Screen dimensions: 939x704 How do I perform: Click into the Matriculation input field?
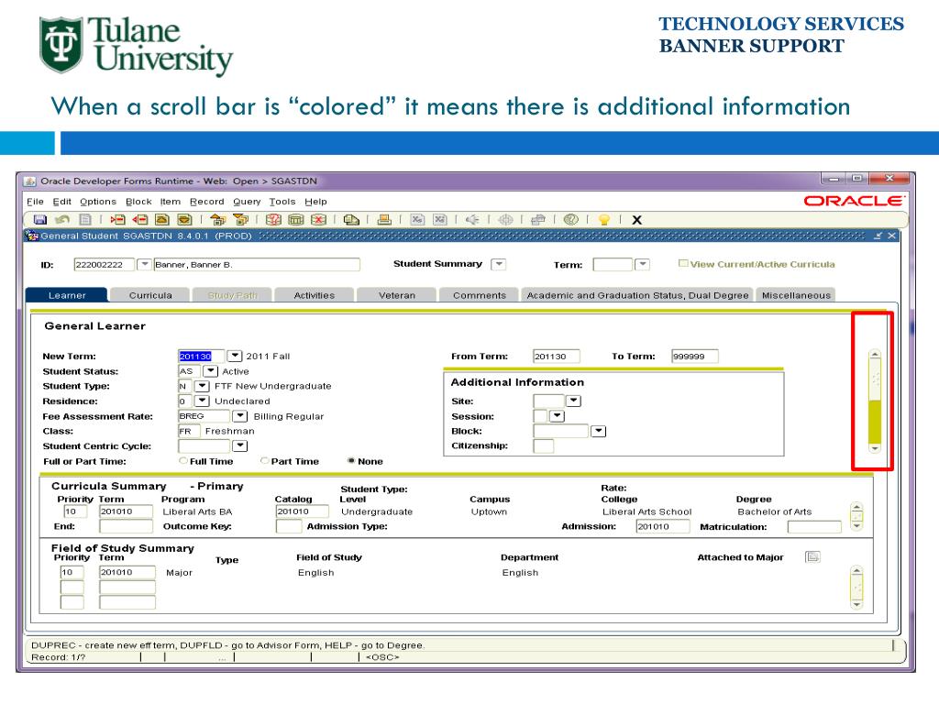tap(813, 527)
